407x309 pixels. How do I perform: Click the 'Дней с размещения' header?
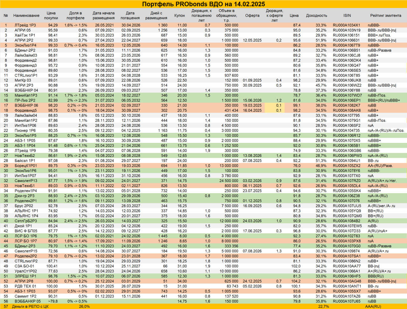coord(156,16)
